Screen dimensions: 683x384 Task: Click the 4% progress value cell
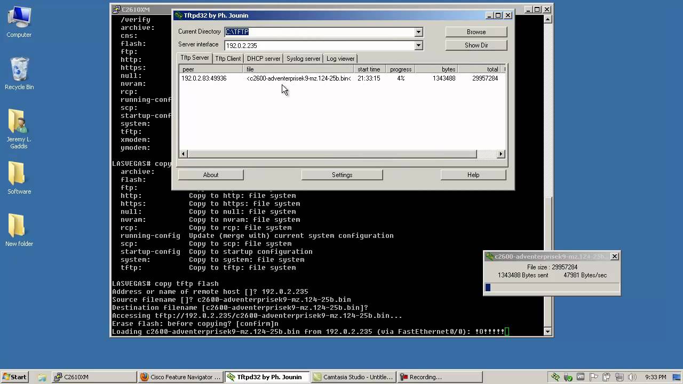coord(400,78)
